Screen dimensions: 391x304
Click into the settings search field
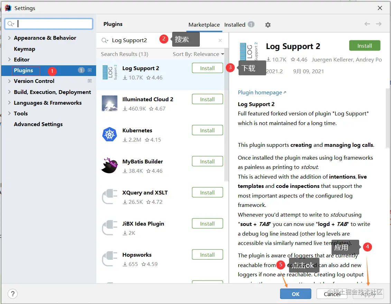49,24
